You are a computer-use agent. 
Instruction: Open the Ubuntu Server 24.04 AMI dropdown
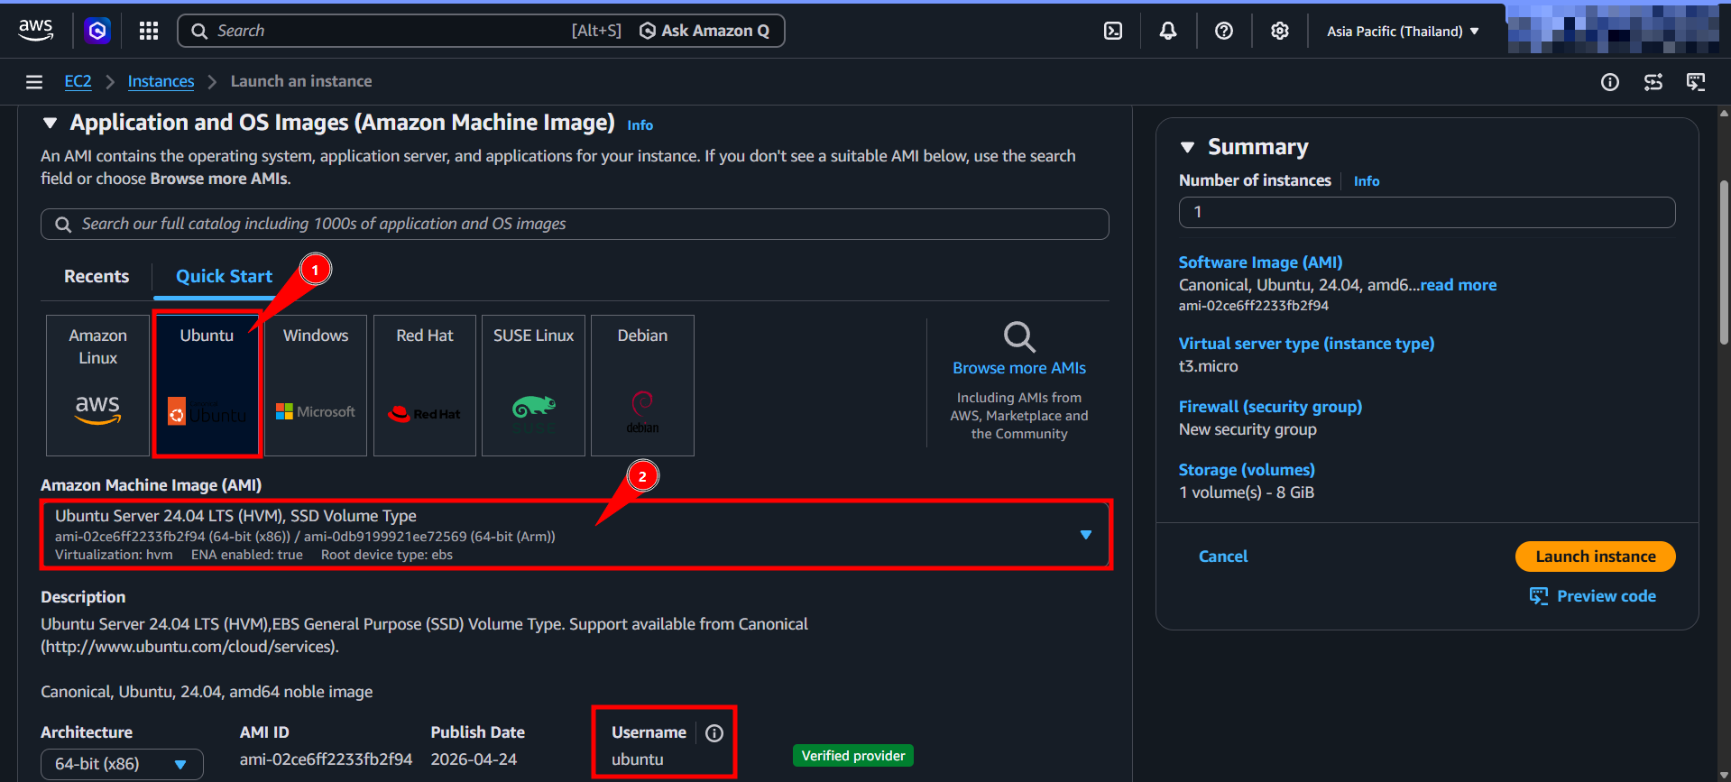tap(575, 534)
